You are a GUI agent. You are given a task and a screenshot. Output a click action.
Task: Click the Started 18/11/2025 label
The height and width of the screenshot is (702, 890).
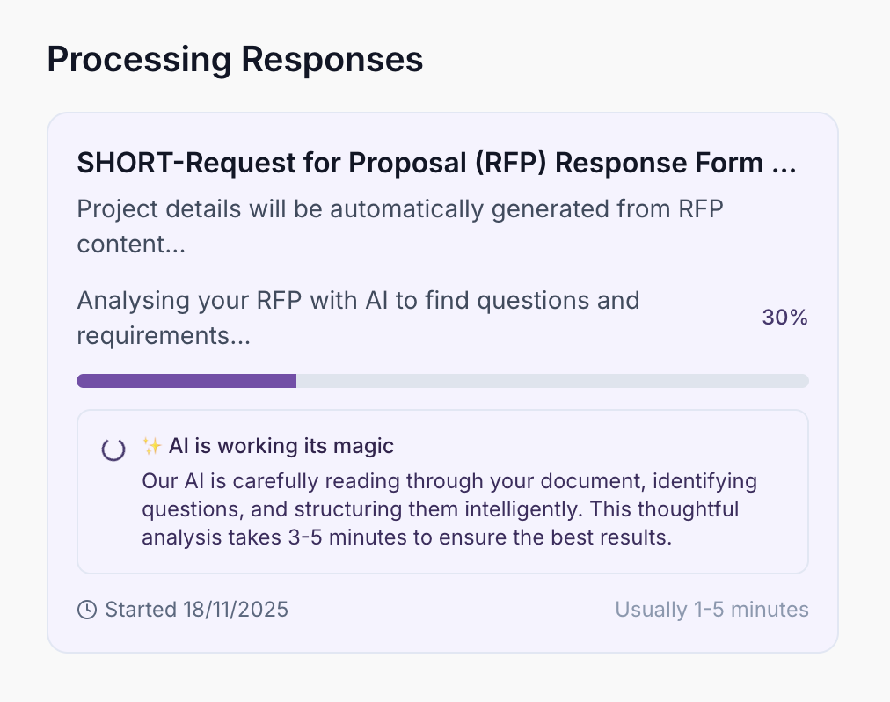(x=196, y=609)
